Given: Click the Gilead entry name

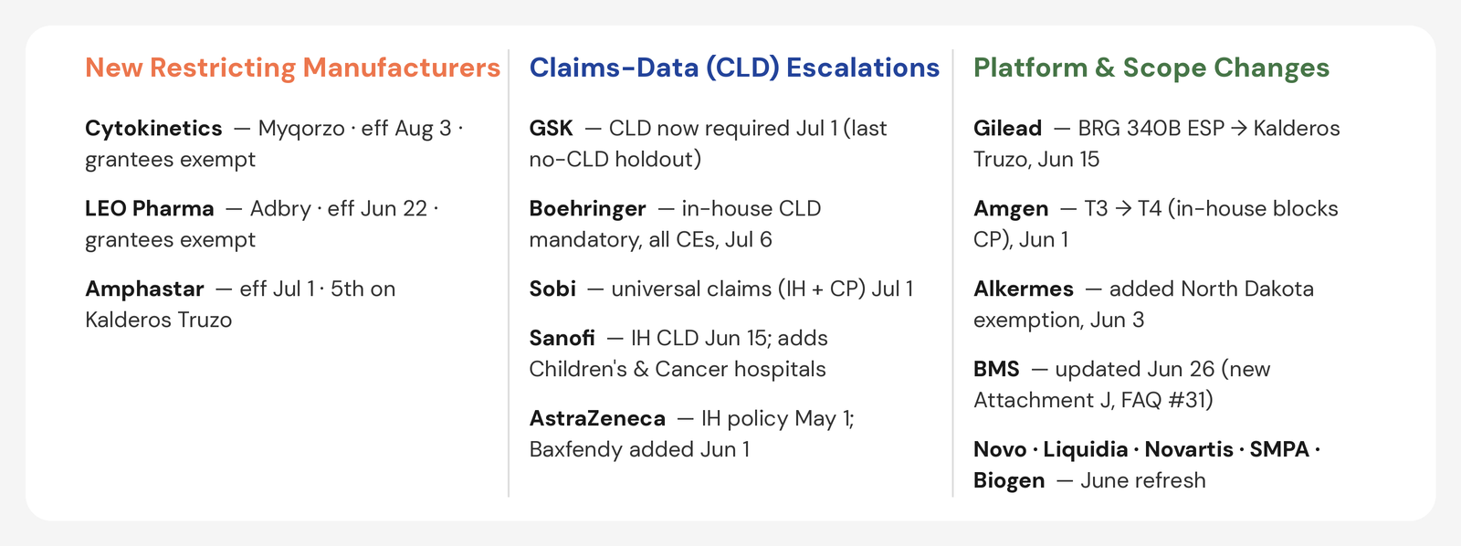Looking at the screenshot, I should point(1007,129).
